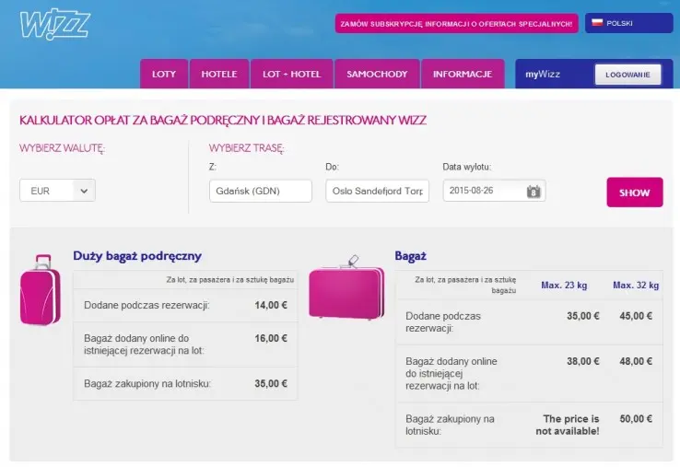Click the 'Max. 32 kg' column header
Screen dimensions: 680x467
point(636,285)
